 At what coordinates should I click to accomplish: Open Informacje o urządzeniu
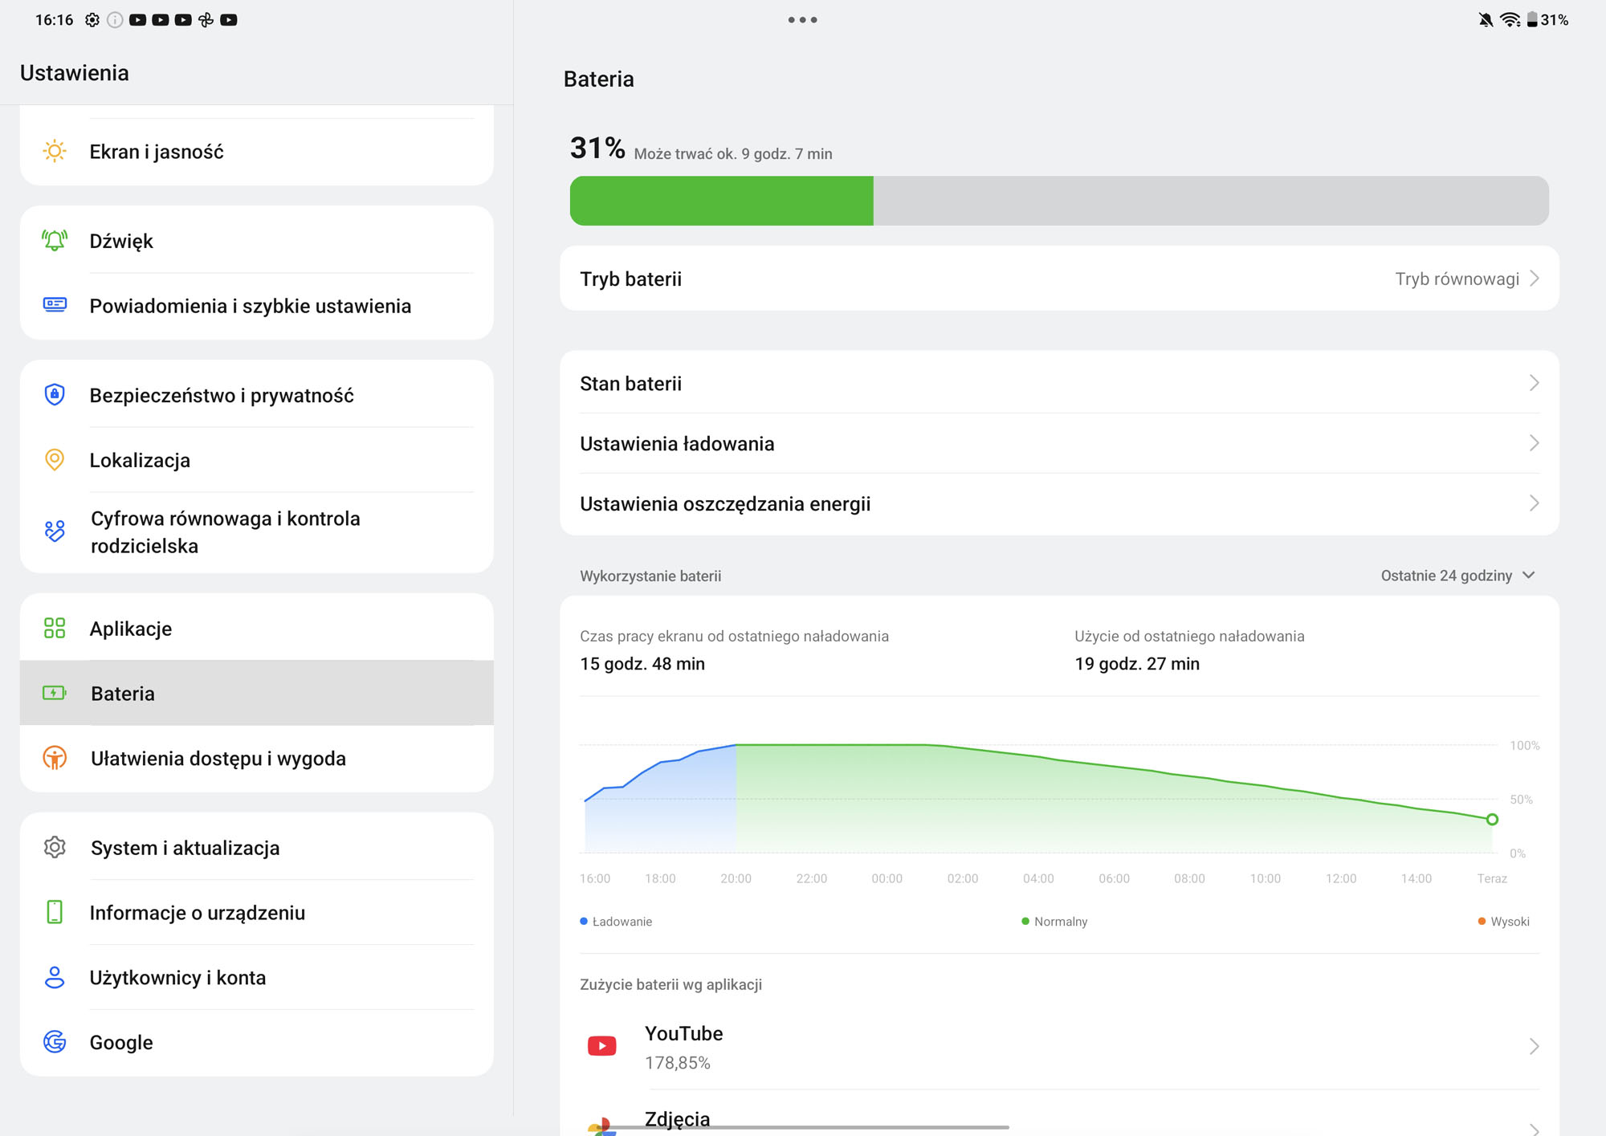(257, 912)
